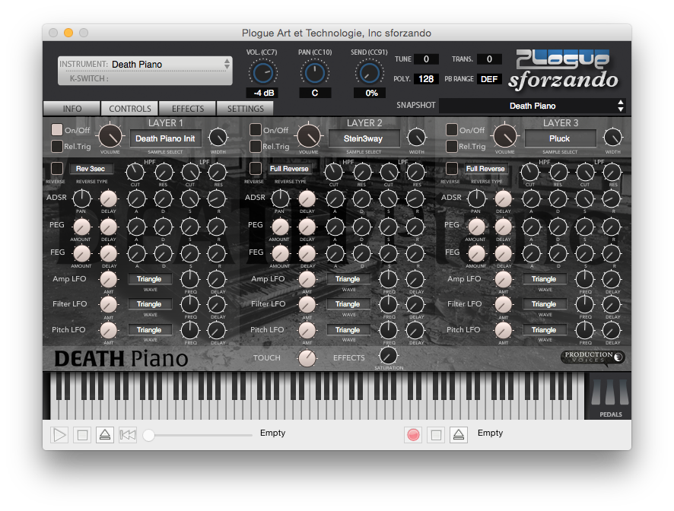Enable the Layer 1 Reverse checkbox
Viewport: 674px width, 511px height.
(x=57, y=168)
